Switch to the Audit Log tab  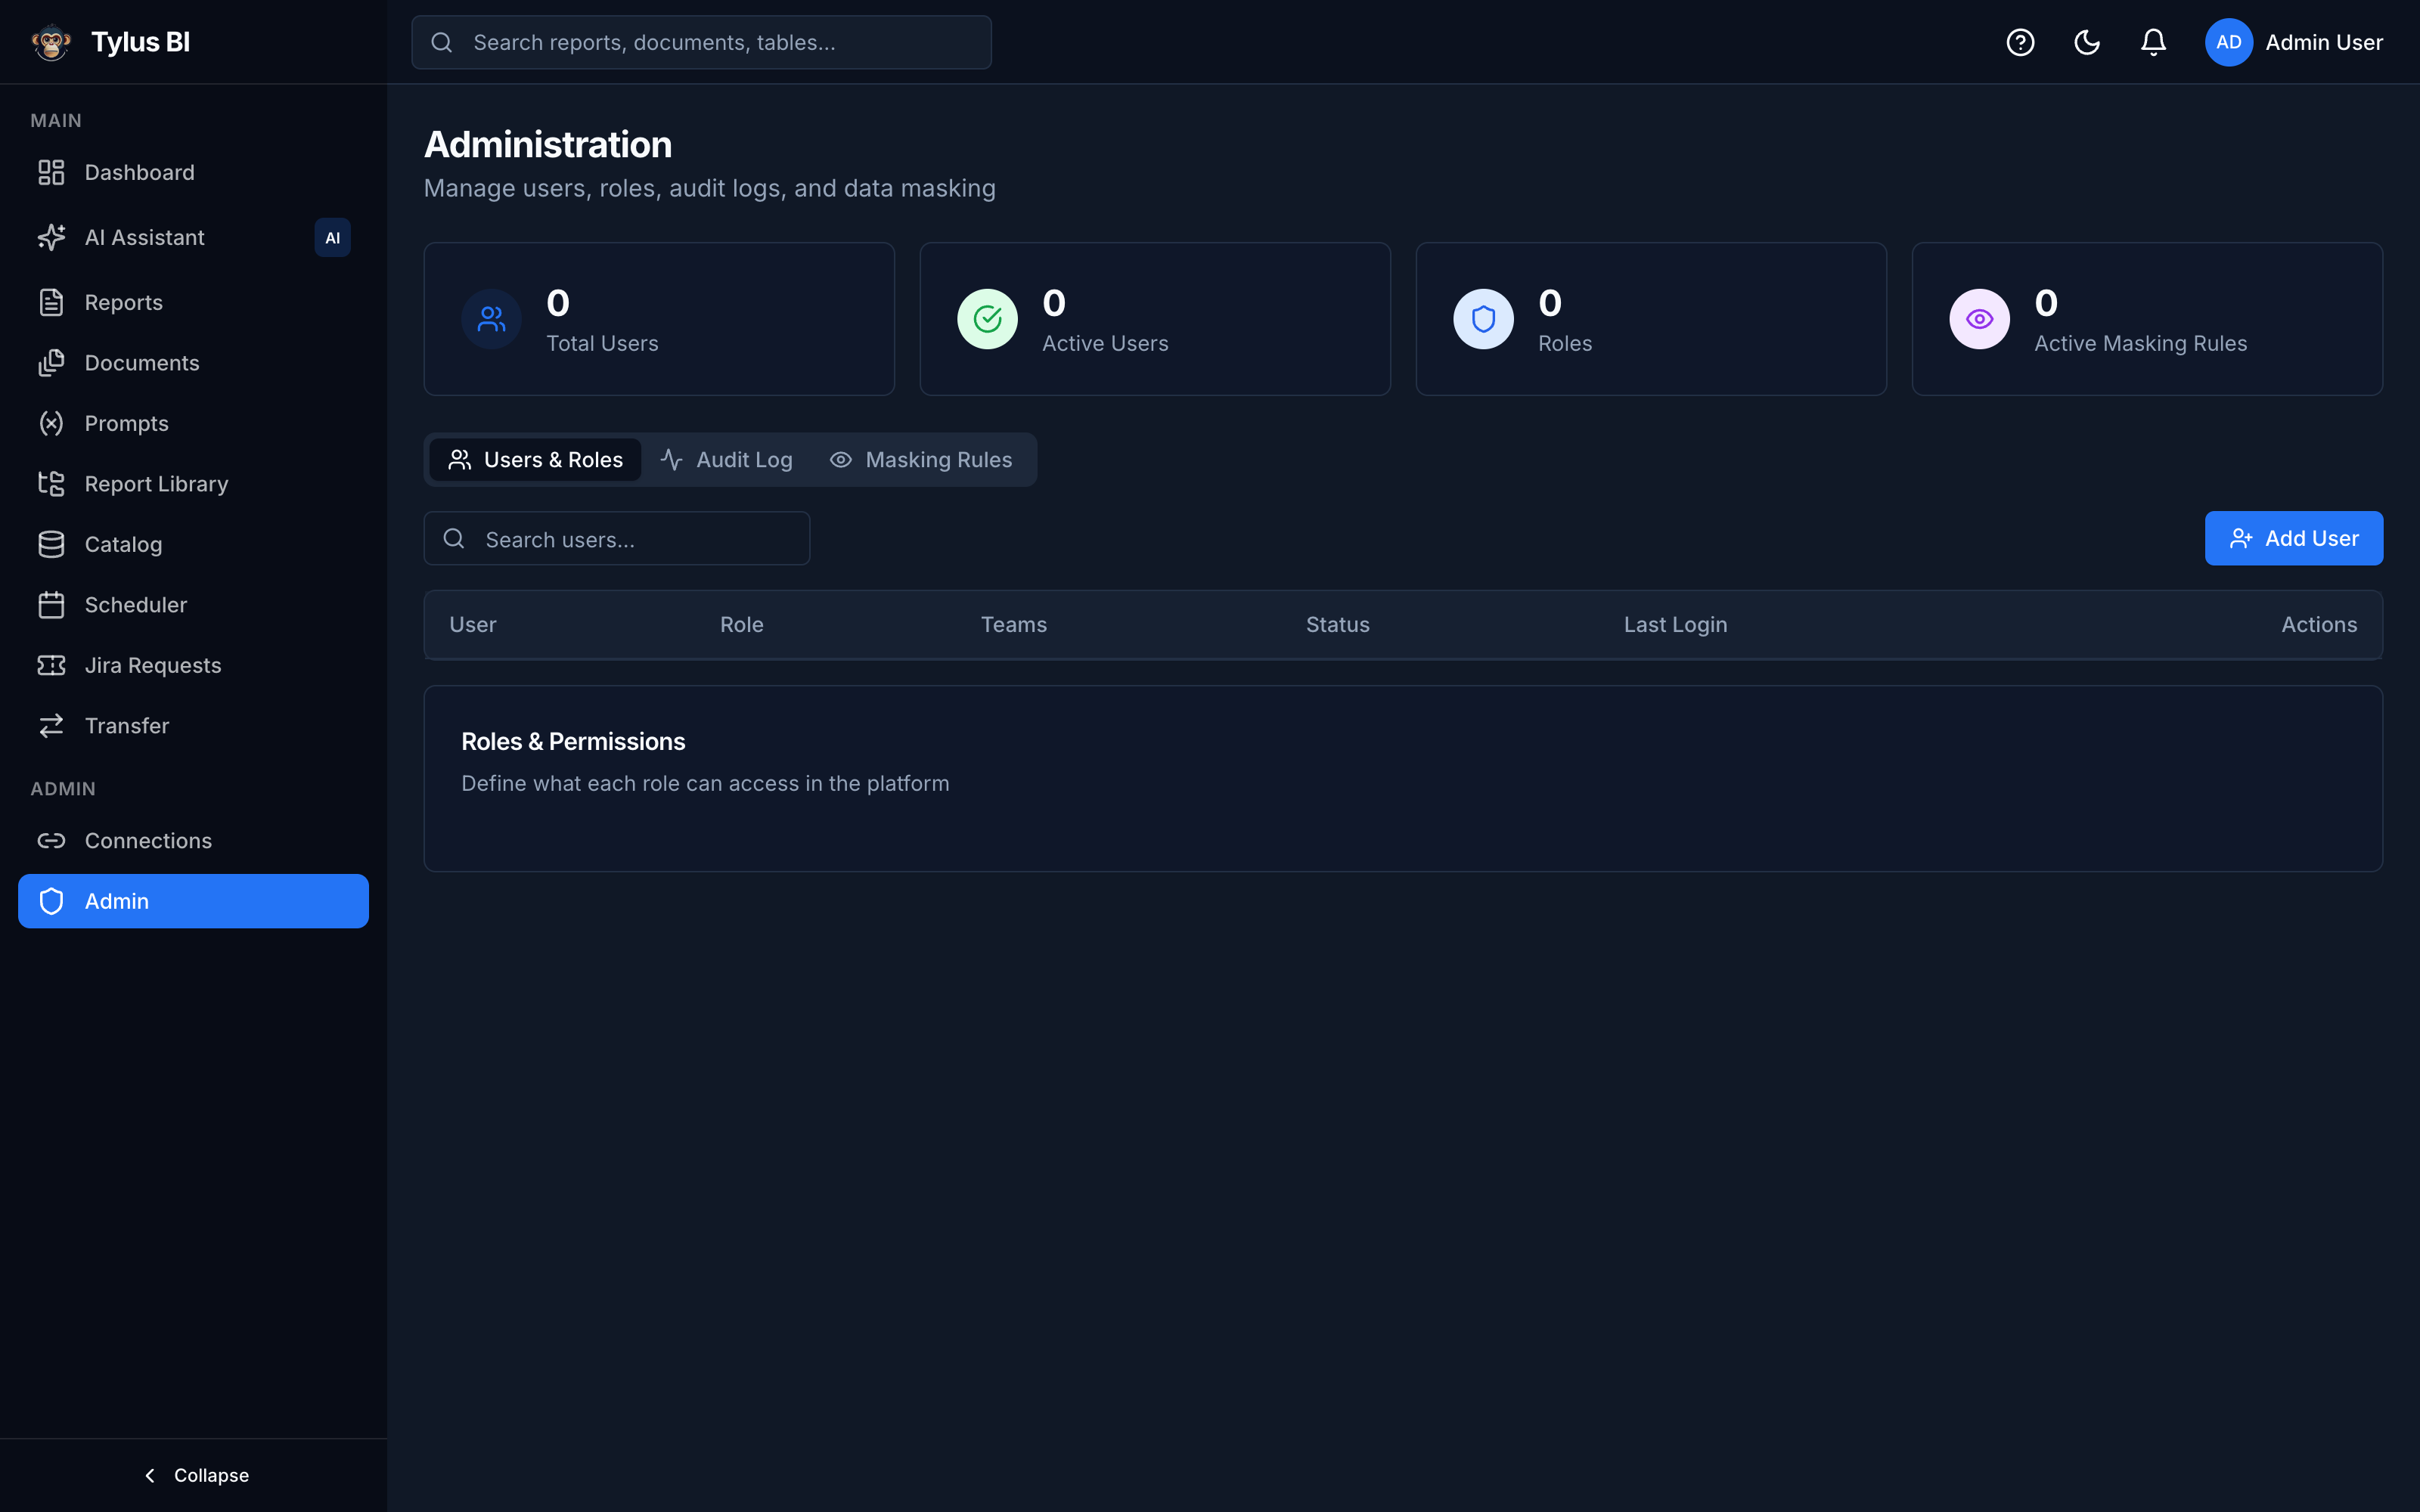click(x=726, y=460)
